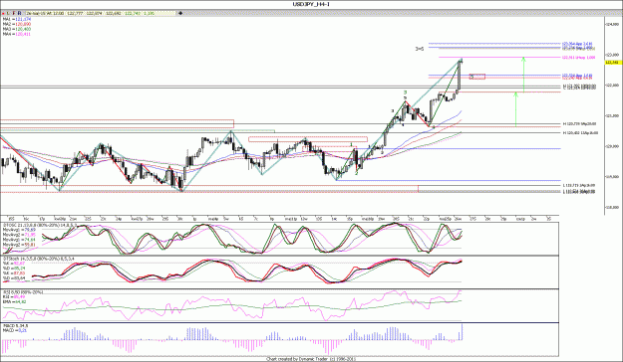This screenshot has height=362, width=623.
Task: Click the F button in chart bar
Action: click(x=14, y=13)
